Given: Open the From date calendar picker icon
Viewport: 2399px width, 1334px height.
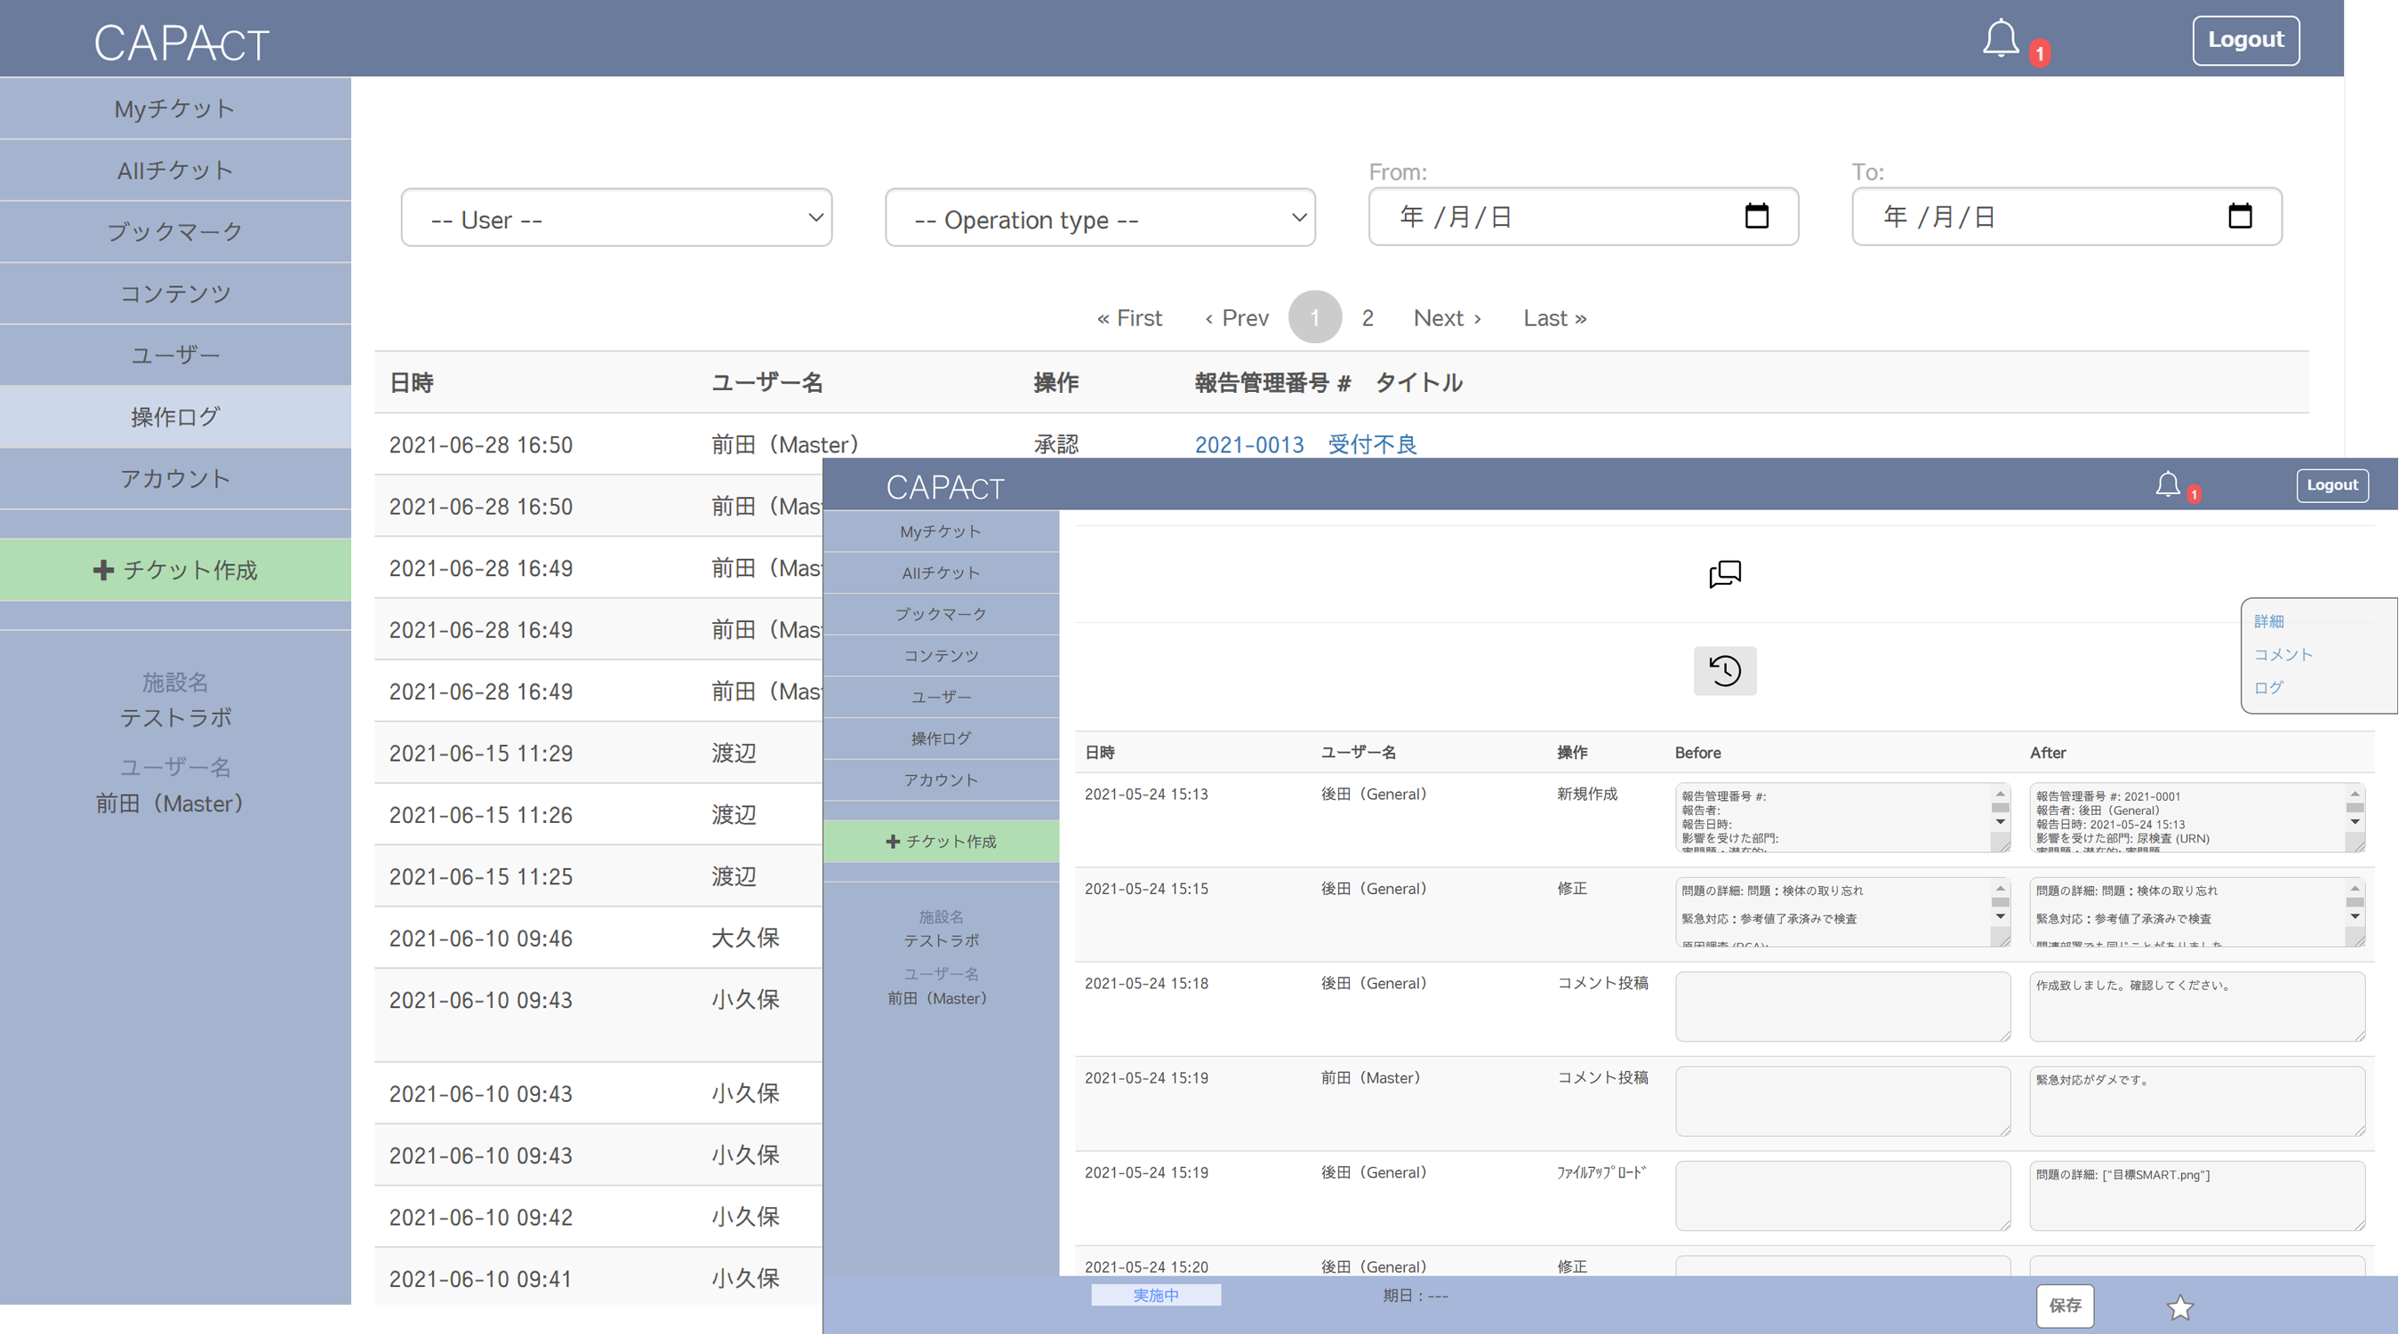Looking at the screenshot, I should coord(1755,216).
